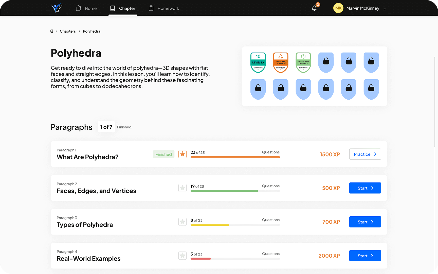Click the green Finished status tag
The image size is (438, 274).
[x=163, y=154]
